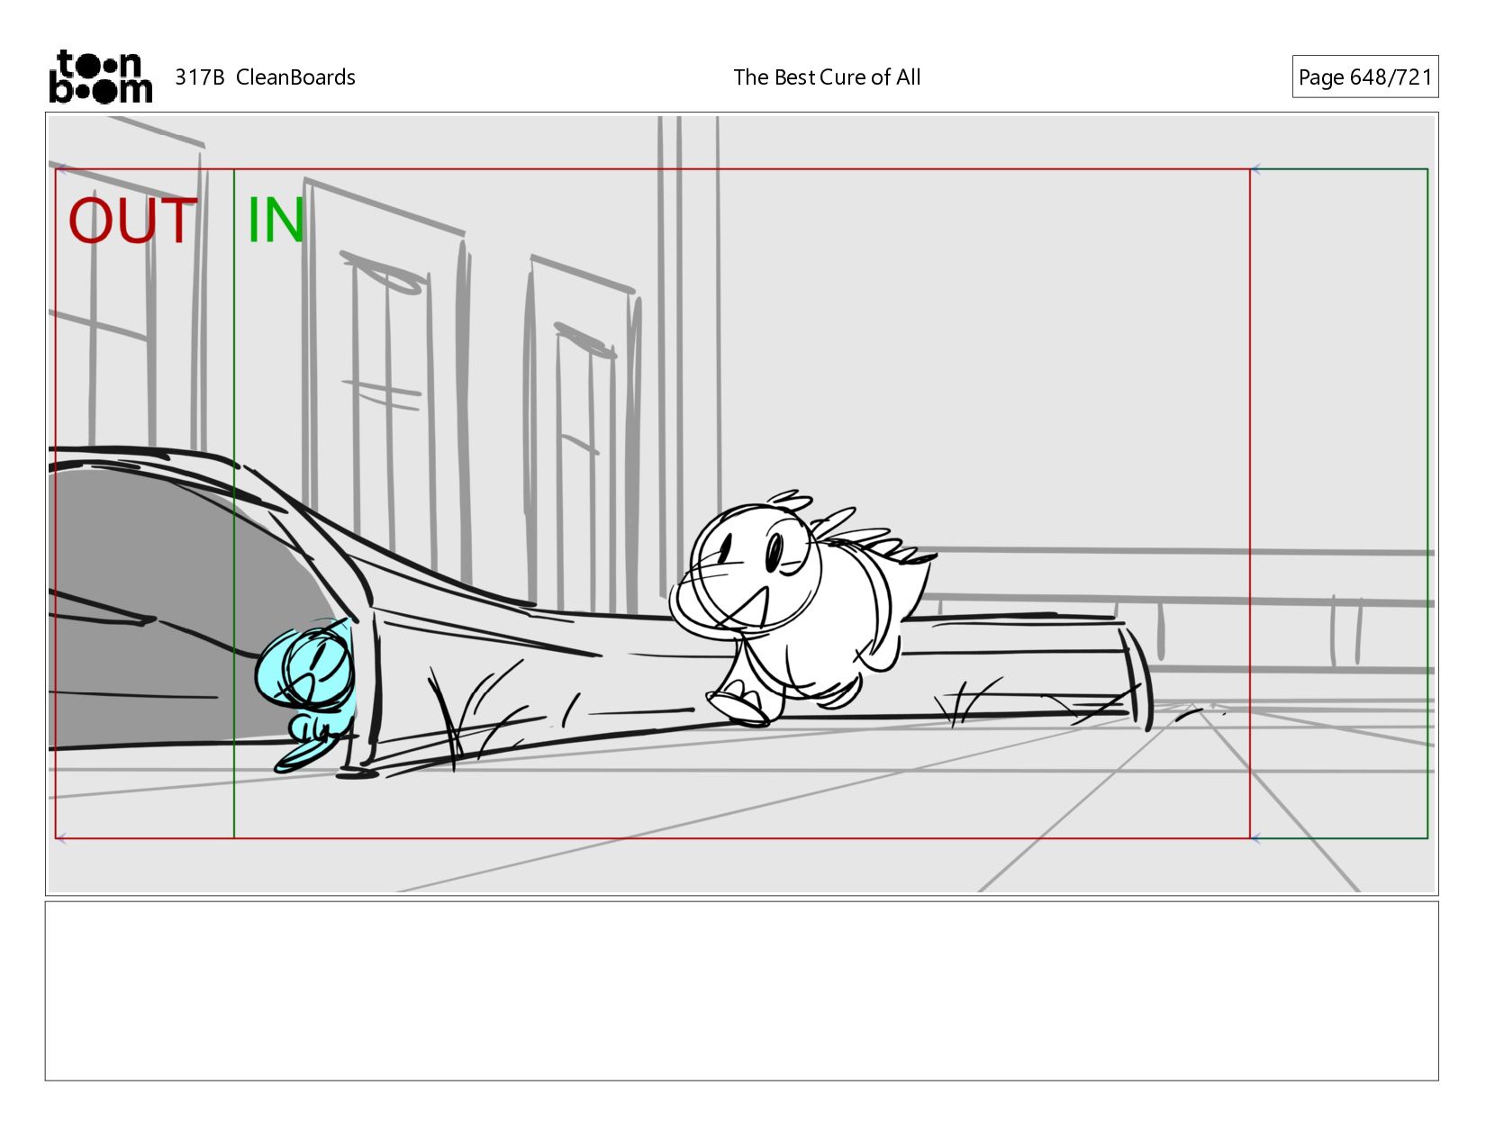This screenshot has width=1486, height=1148.
Task: Click the white spiky running character
Action: tap(802, 608)
